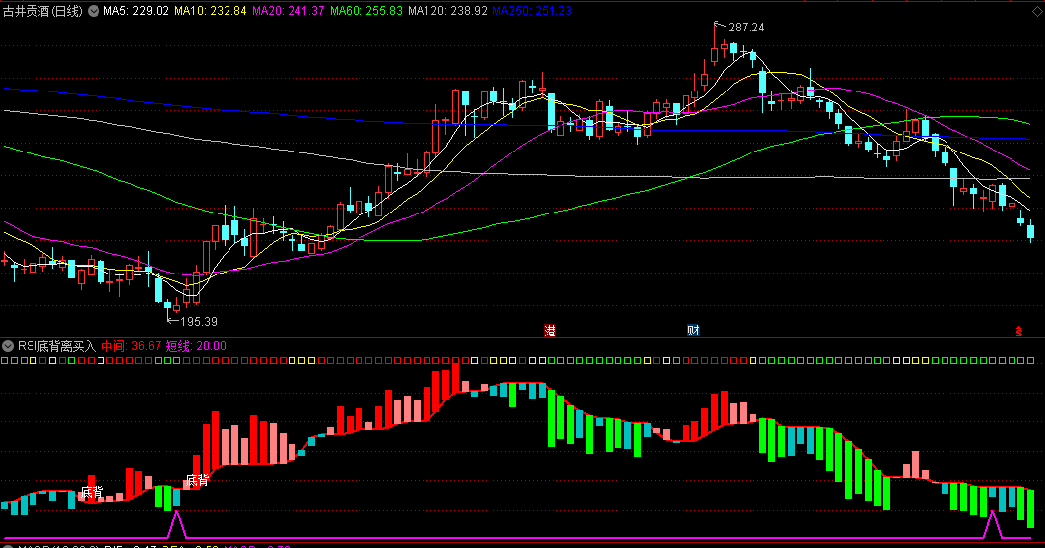Click the second 底背 signal label
This screenshot has width=1045, height=548.
[197, 481]
